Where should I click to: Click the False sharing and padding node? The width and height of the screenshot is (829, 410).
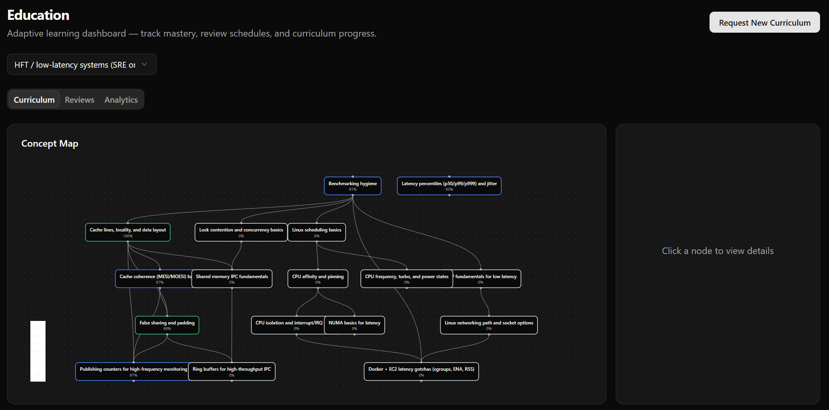(x=167, y=325)
